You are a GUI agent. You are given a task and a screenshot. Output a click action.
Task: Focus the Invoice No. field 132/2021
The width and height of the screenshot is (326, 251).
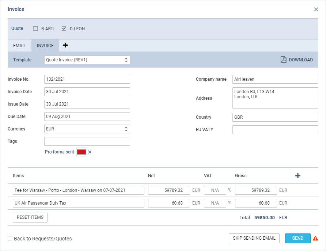(x=87, y=79)
